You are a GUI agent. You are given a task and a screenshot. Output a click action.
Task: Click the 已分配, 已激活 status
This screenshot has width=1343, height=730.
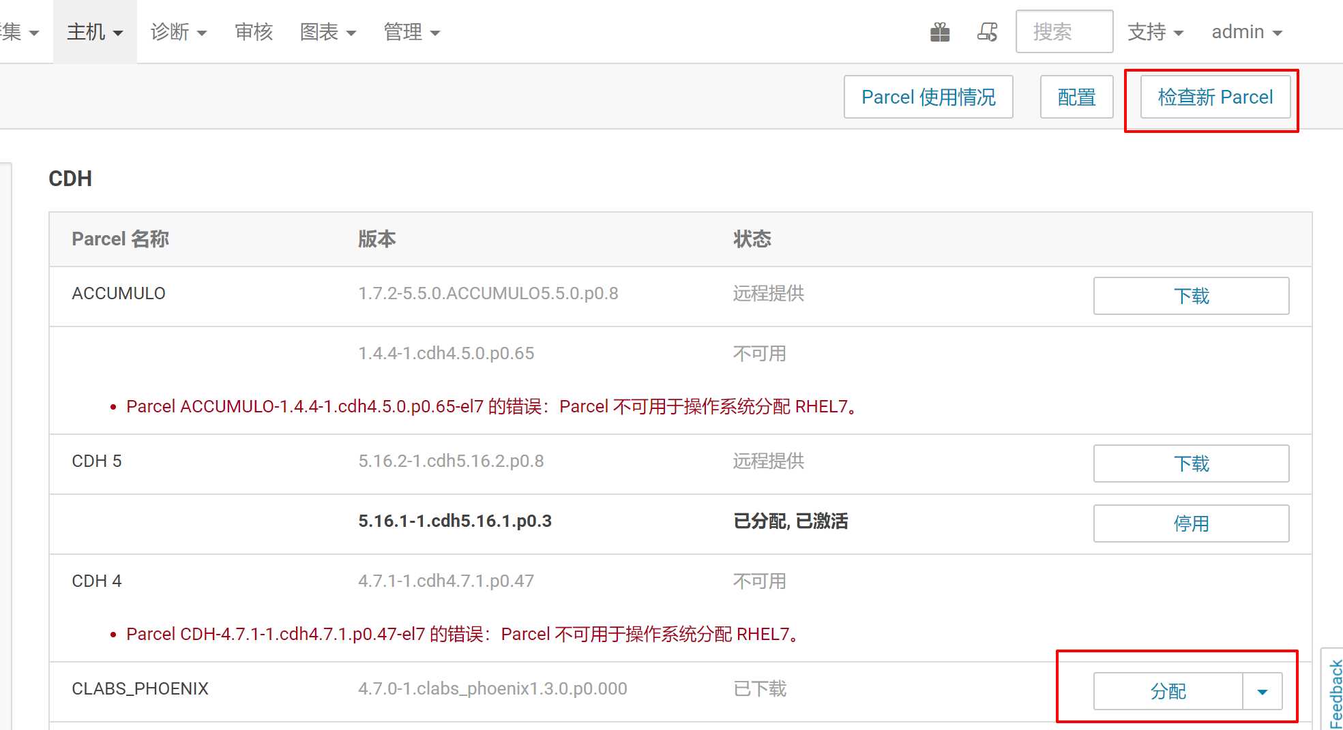(x=791, y=521)
